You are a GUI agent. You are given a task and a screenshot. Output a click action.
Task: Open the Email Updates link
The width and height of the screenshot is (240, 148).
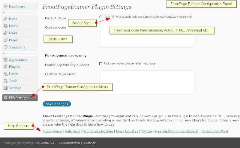127,131
